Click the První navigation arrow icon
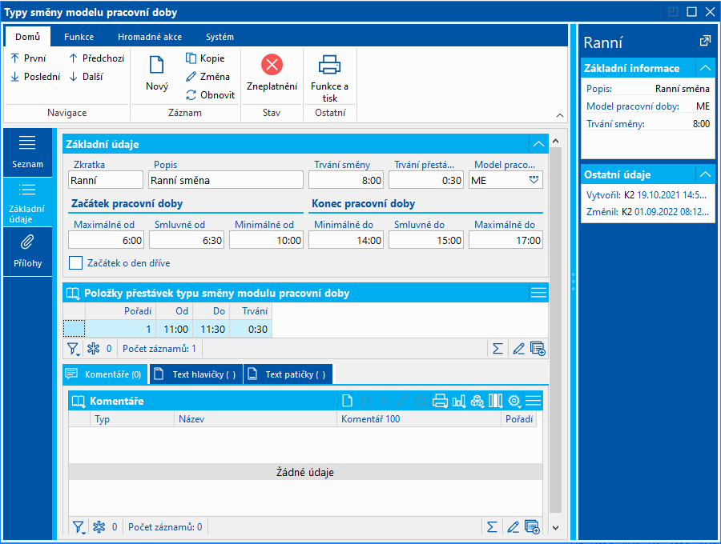 (x=14, y=58)
